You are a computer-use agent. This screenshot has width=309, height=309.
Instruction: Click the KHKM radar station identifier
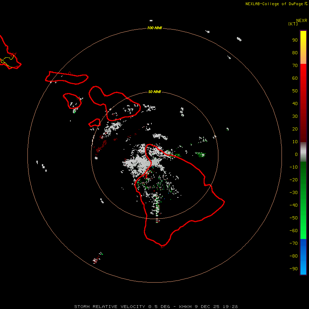(x=185, y=307)
